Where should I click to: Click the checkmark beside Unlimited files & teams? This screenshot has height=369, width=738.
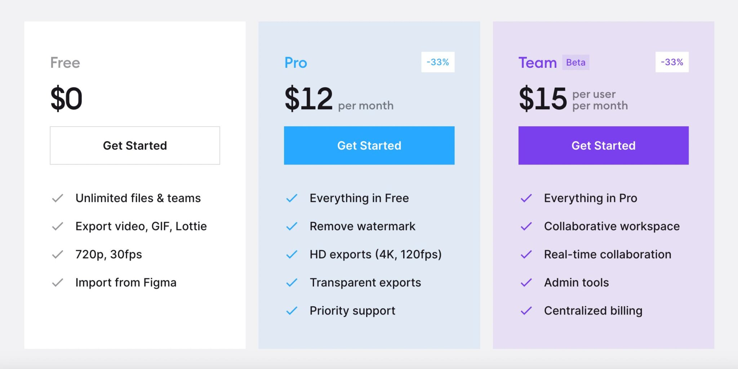[57, 198]
